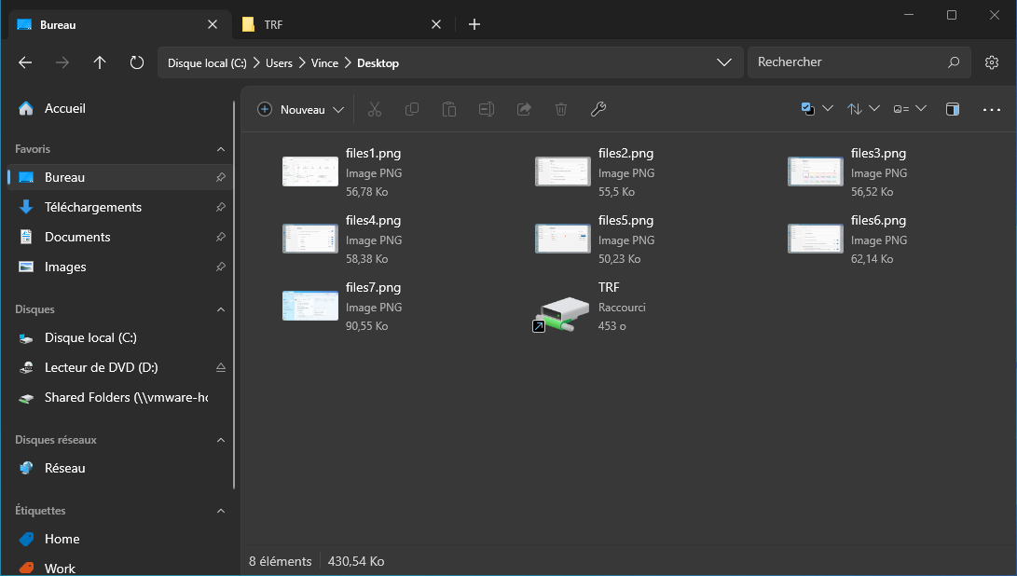This screenshot has height=576, width=1017.
Task: Click the trash Delete icon
Action: pos(561,109)
